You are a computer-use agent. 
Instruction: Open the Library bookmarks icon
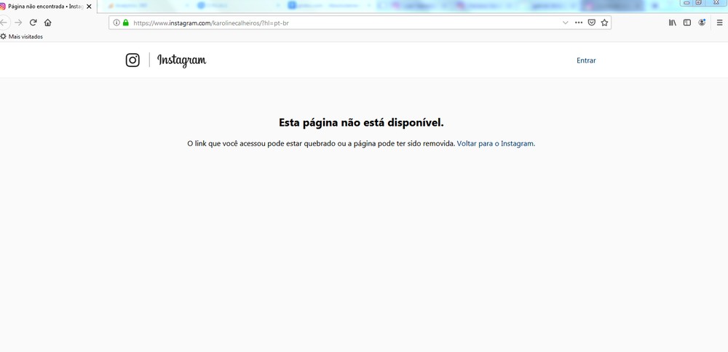pos(672,23)
